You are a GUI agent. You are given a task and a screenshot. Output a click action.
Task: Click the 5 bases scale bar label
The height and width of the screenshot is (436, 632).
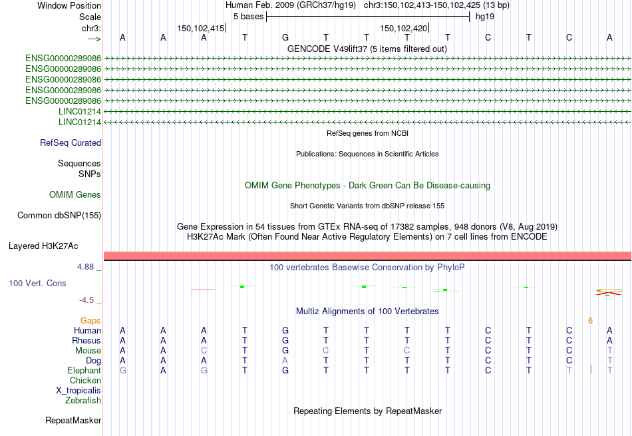tap(248, 17)
